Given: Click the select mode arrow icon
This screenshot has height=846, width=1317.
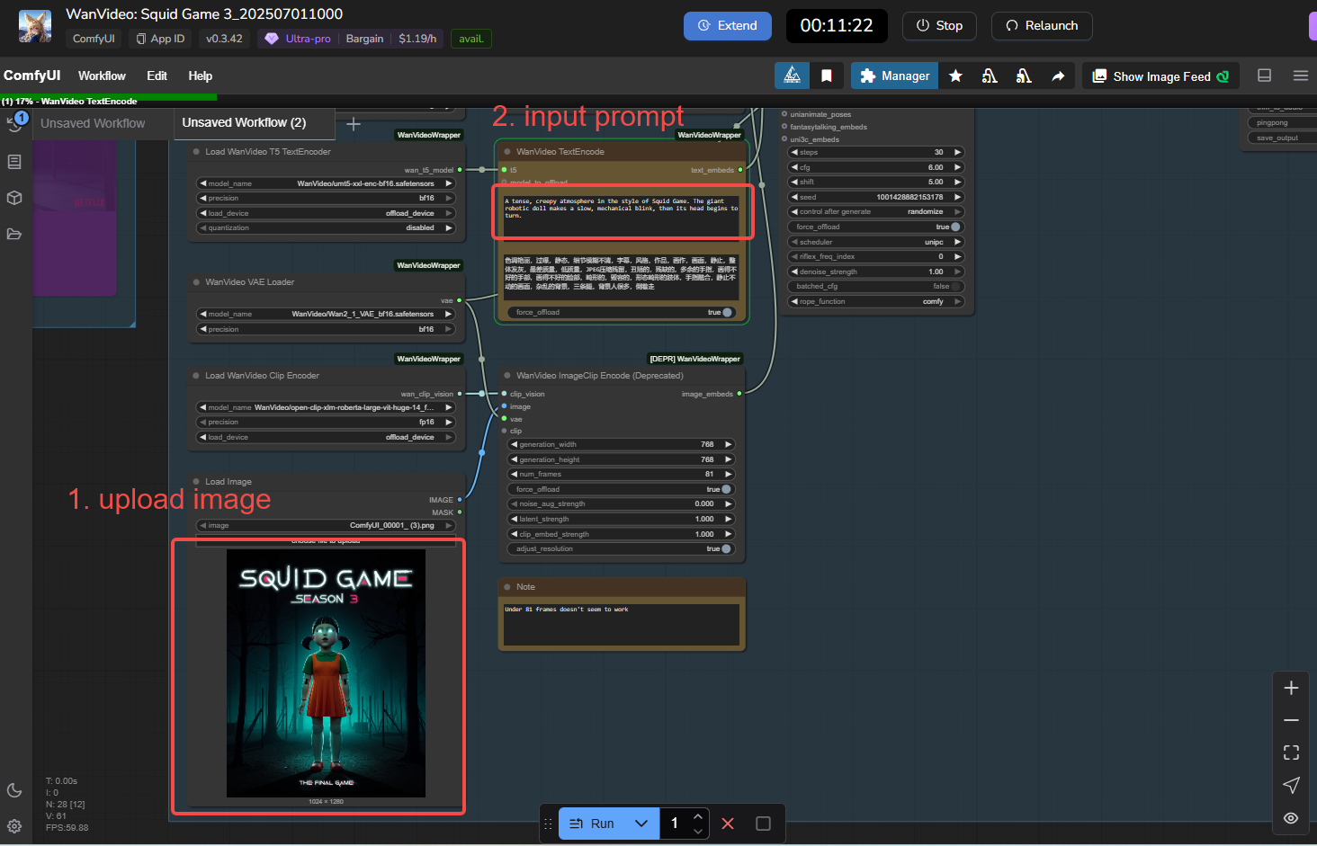Looking at the screenshot, I should pos(1291,785).
